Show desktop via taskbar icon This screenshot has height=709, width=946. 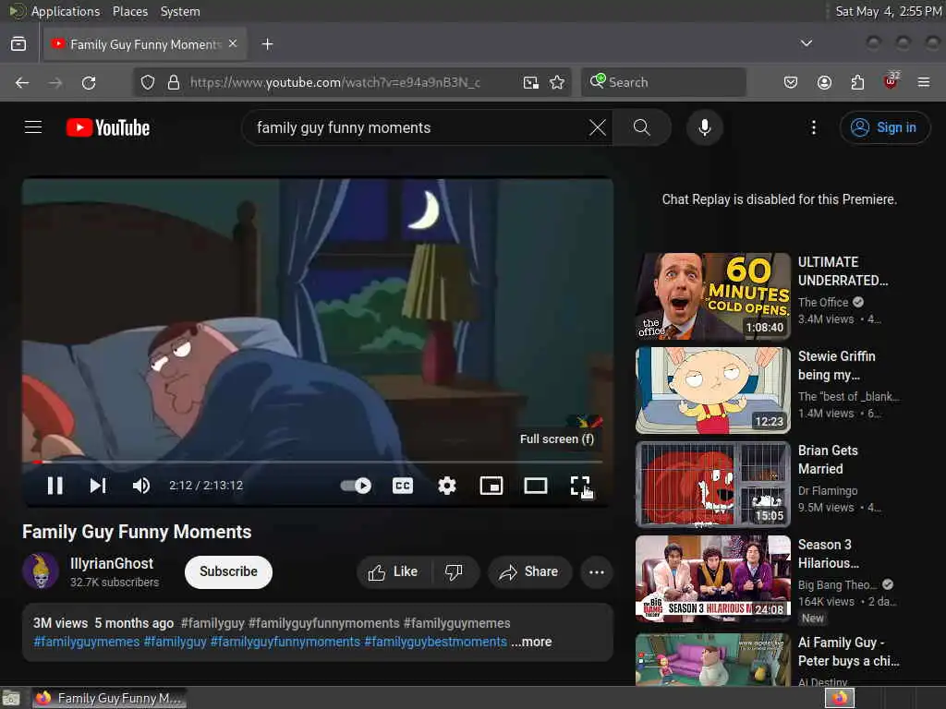coord(11,698)
